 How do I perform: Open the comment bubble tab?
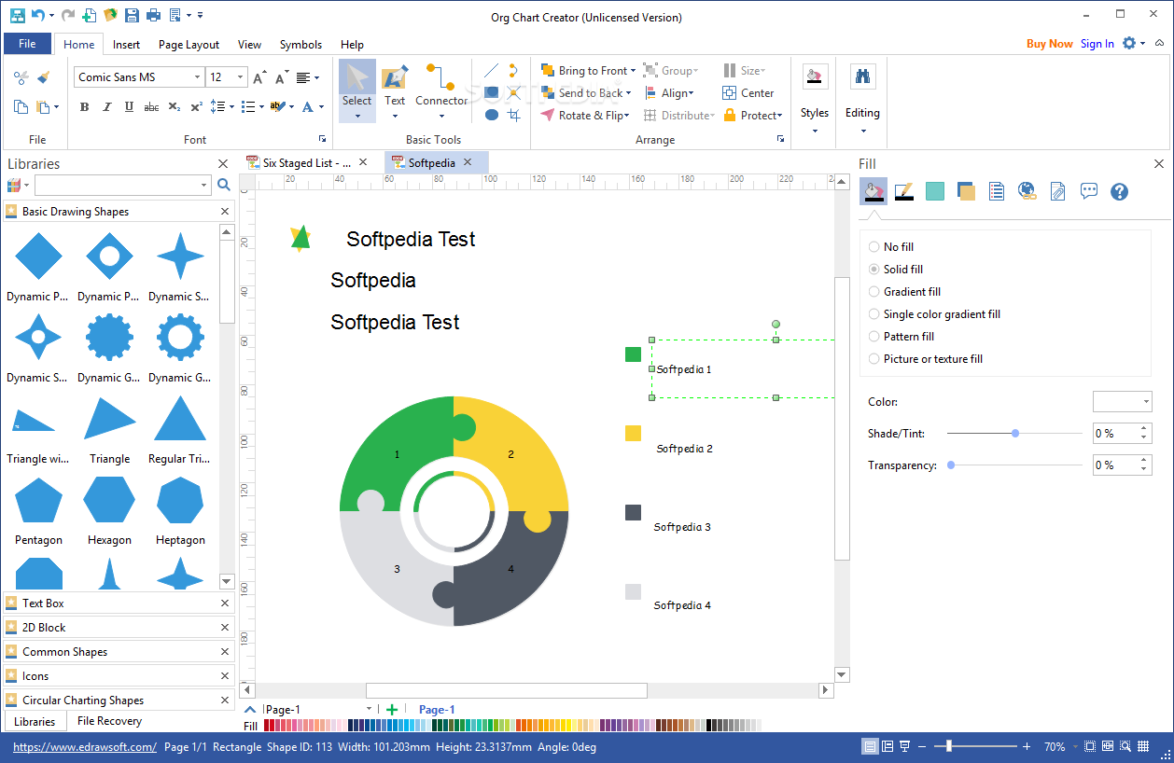(1088, 191)
